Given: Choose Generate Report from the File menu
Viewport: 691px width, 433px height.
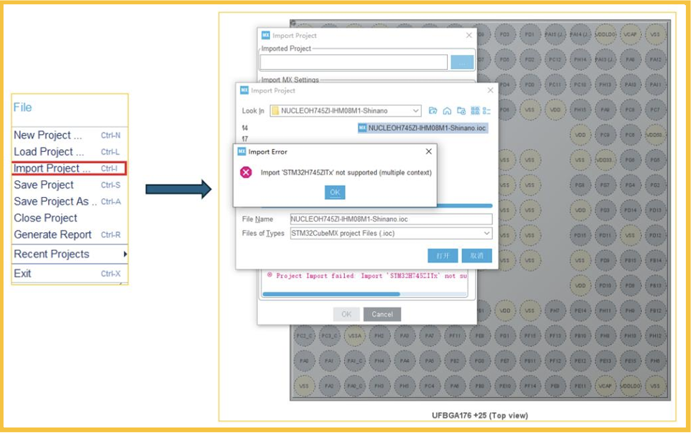Looking at the screenshot, I should tap(70, 235).
